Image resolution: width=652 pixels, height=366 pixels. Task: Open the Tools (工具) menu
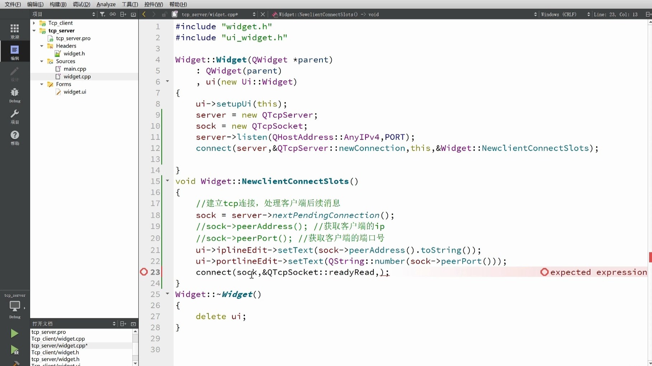130,4
